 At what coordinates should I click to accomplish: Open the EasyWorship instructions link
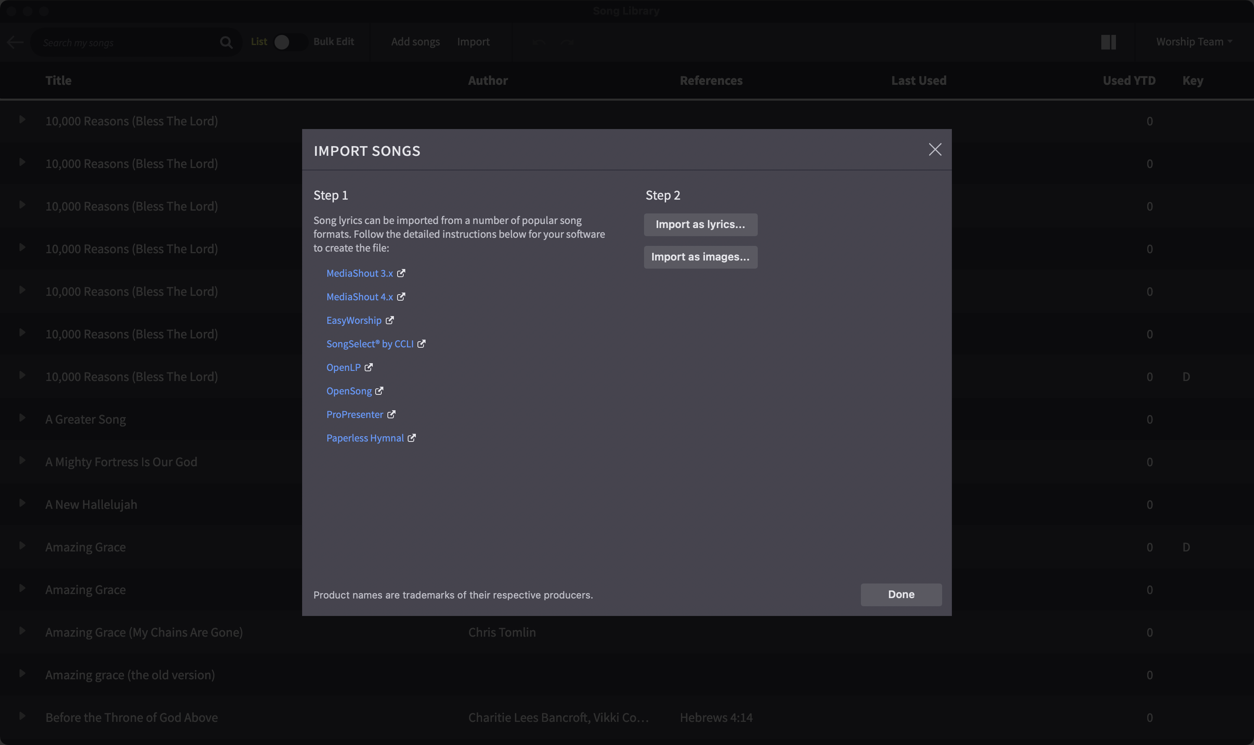pyautogui.click(x=354, y=320)
